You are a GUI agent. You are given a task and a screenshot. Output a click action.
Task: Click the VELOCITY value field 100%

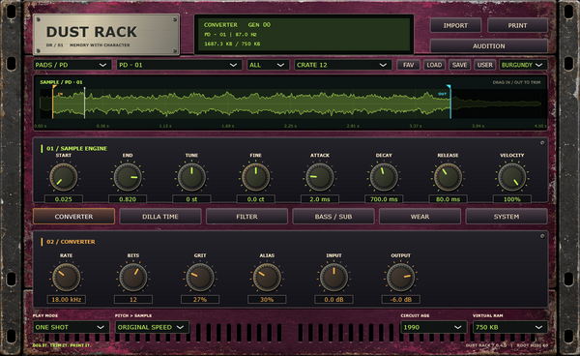tap(512, 199)
